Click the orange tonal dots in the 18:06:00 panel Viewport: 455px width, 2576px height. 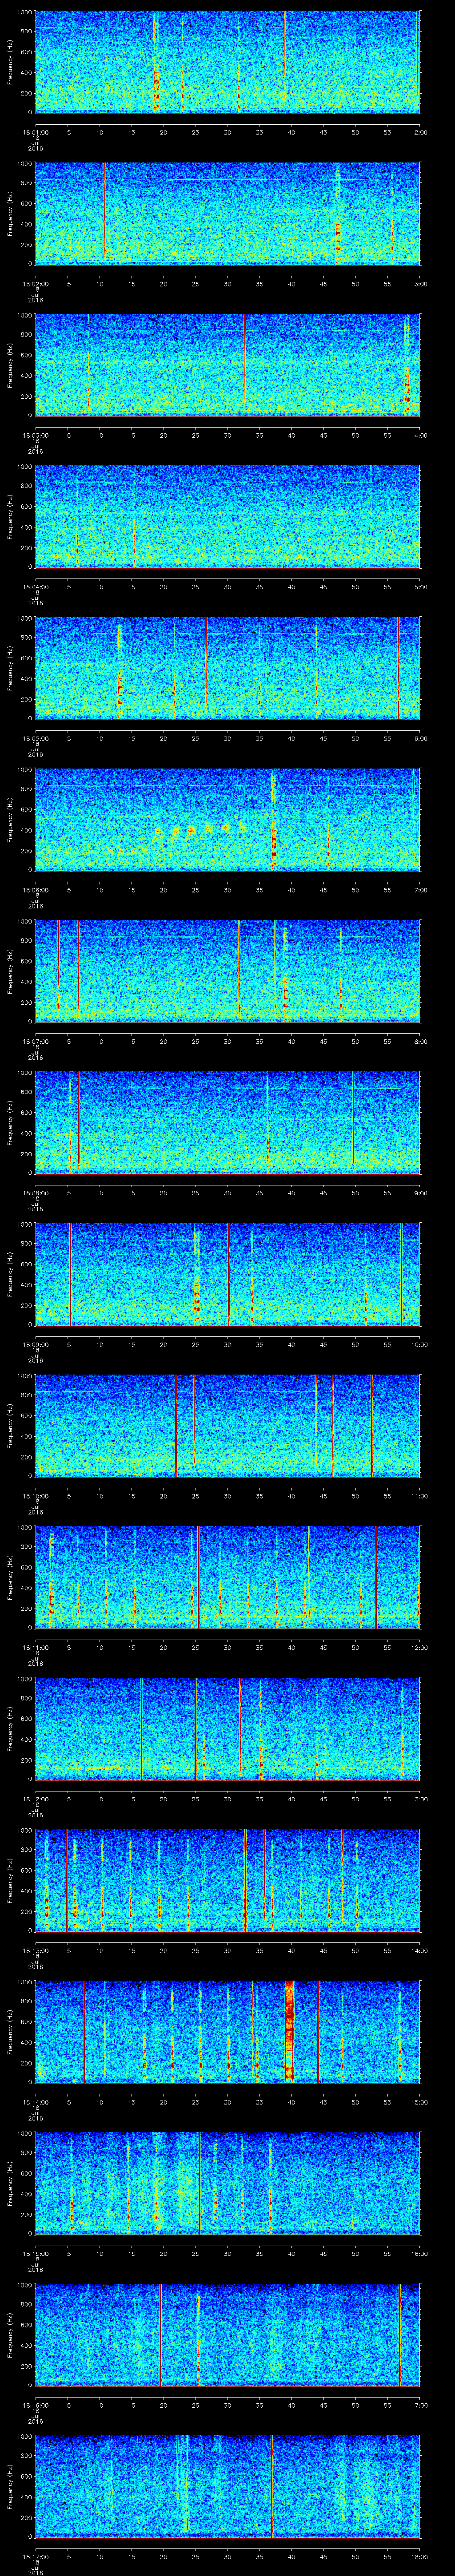(200, 829)
